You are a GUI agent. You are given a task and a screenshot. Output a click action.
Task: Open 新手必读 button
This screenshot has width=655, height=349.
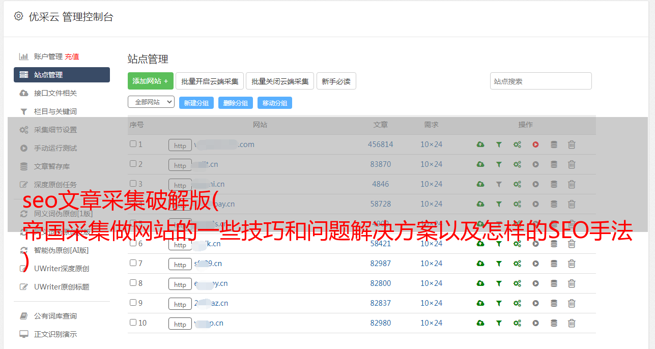click(x=336, y=81)
